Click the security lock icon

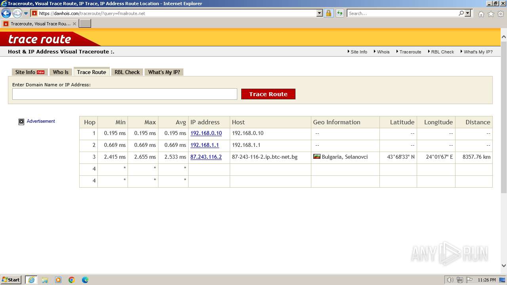point(328,13)
